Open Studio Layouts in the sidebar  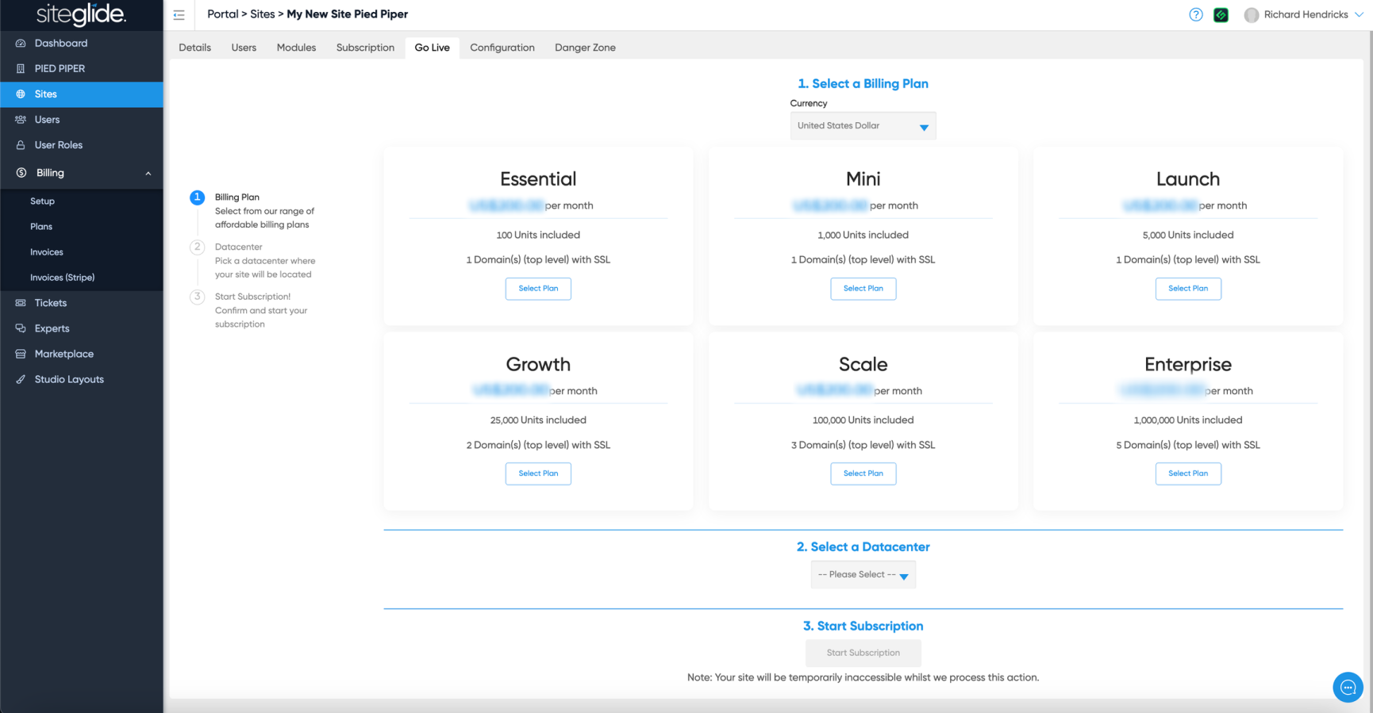69,379
